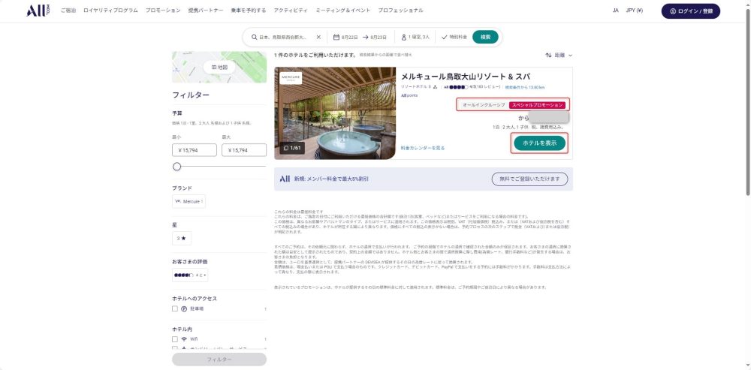Click the 1 件のホテルをご利用いただけます text
This screenshot has width=751, height=370.
[x=315, y=55]
